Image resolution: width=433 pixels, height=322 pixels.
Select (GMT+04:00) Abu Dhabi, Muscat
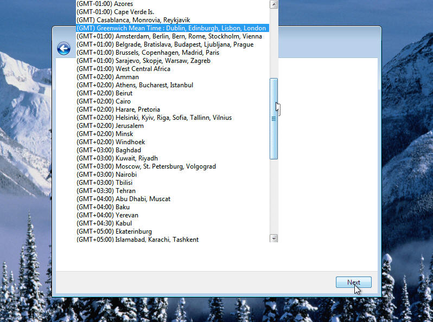173,199
